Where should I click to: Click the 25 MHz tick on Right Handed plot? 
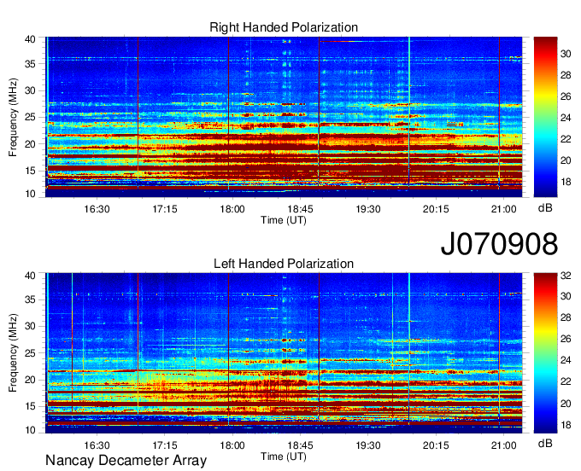tap(31, 118)
